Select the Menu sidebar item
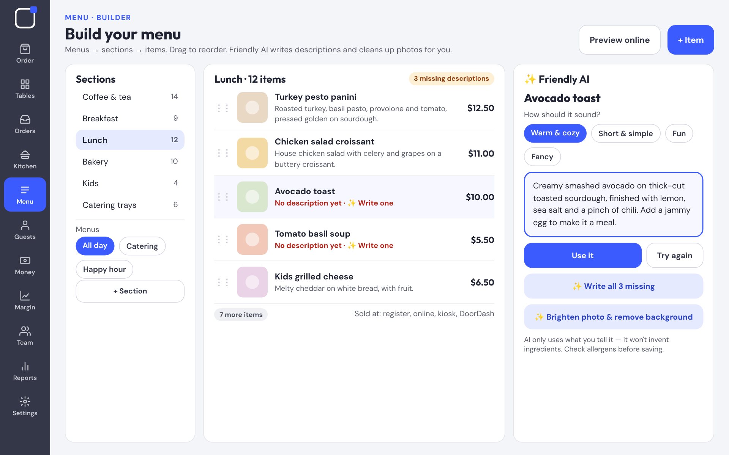Viewport: 729px width, 455px height. [x=25, y=195]
